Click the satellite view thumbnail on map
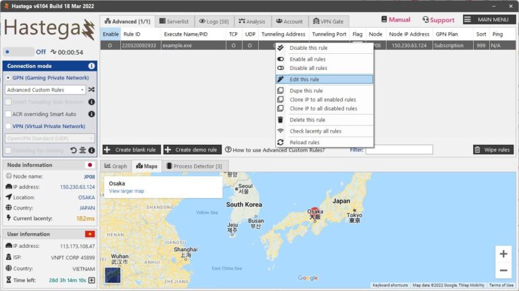Image resolution: width=519 pixels, height=291 pixels. (113, 275)
